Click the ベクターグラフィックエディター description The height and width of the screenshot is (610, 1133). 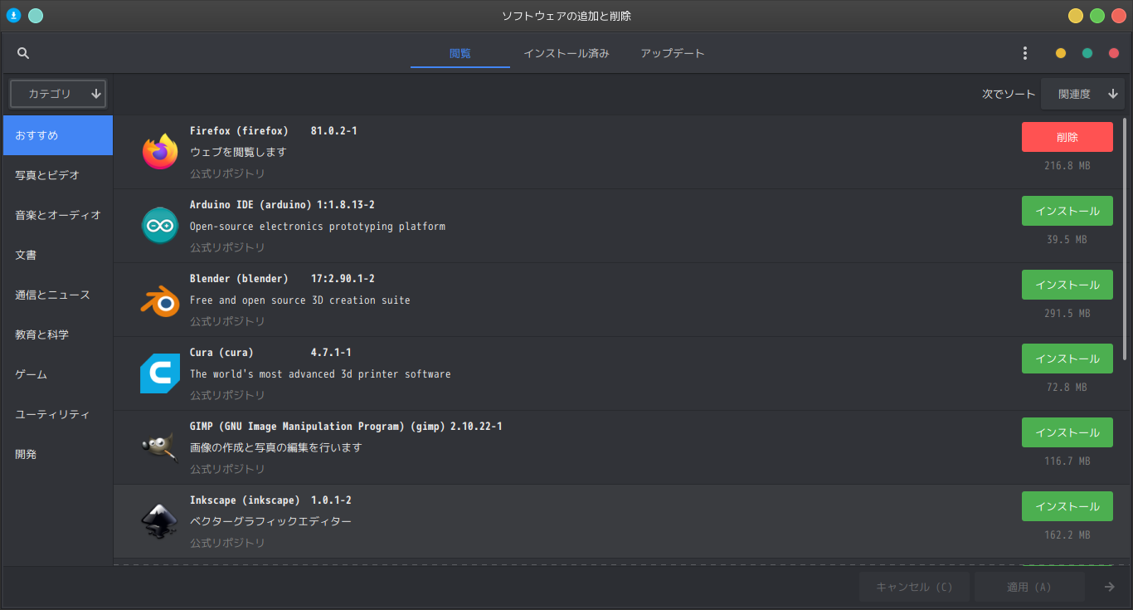coord(270,521)
